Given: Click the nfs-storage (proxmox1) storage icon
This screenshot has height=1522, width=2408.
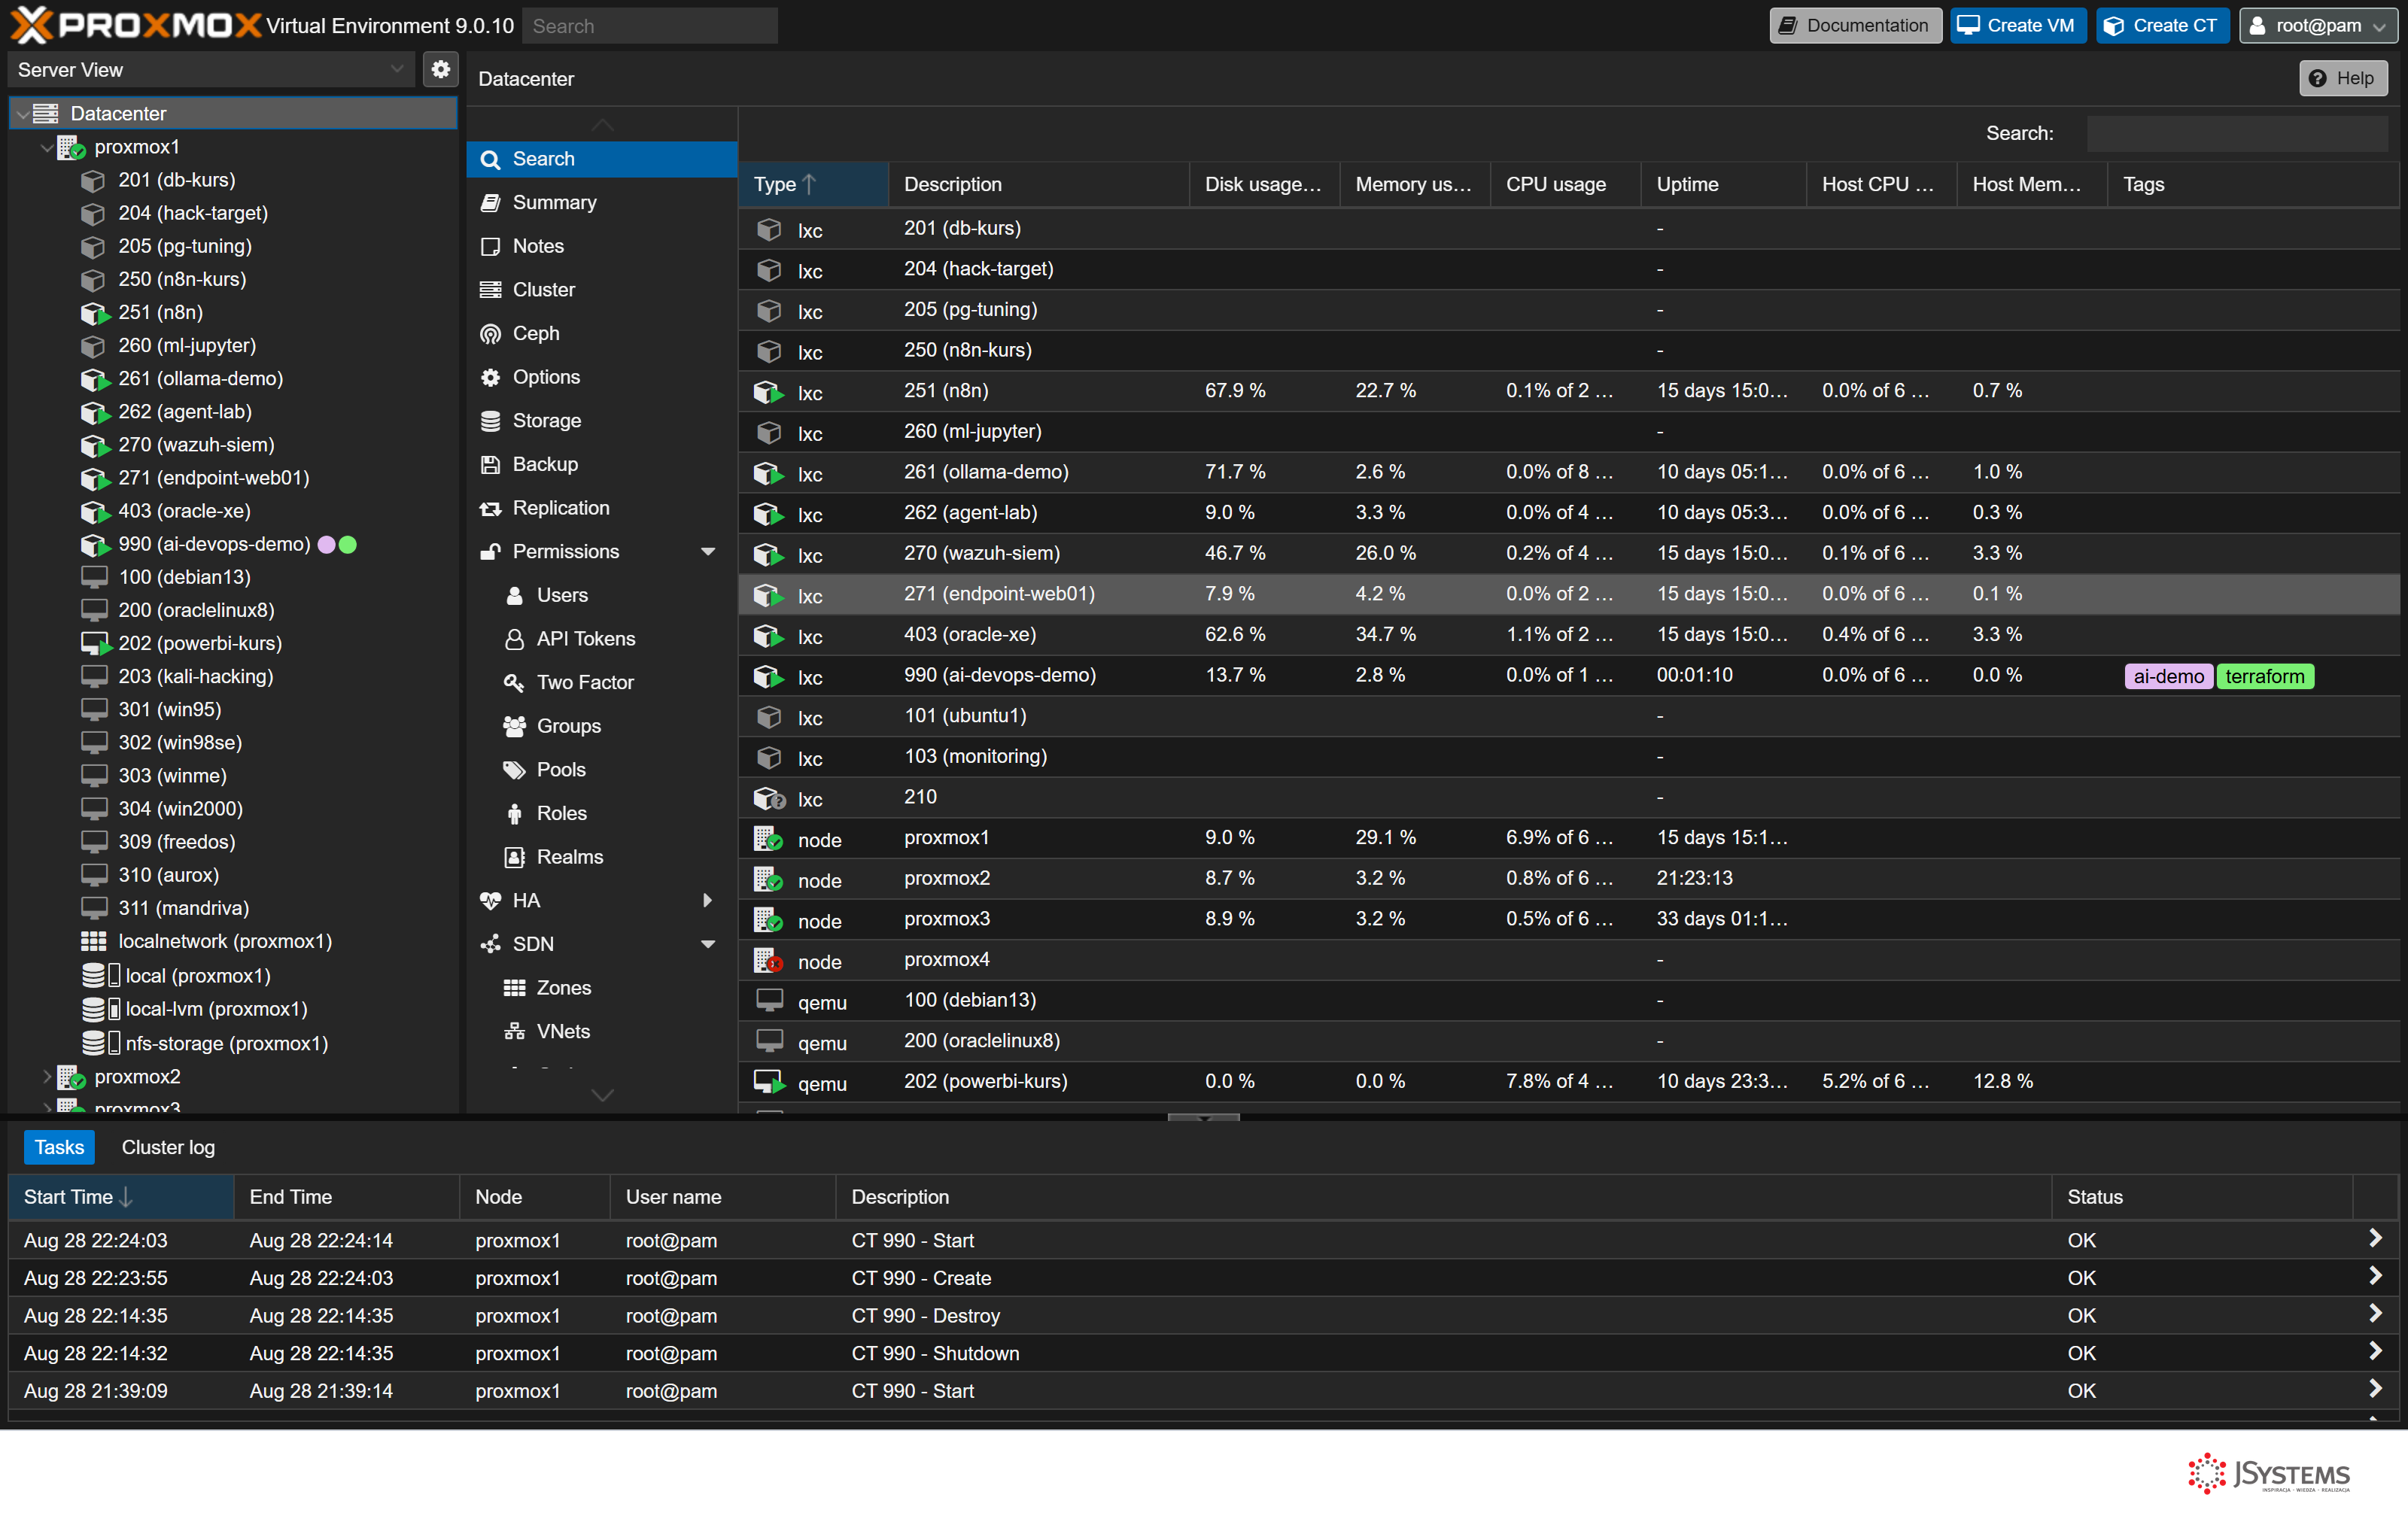Looking at the screenshot, I should [x=101, y=1043].
